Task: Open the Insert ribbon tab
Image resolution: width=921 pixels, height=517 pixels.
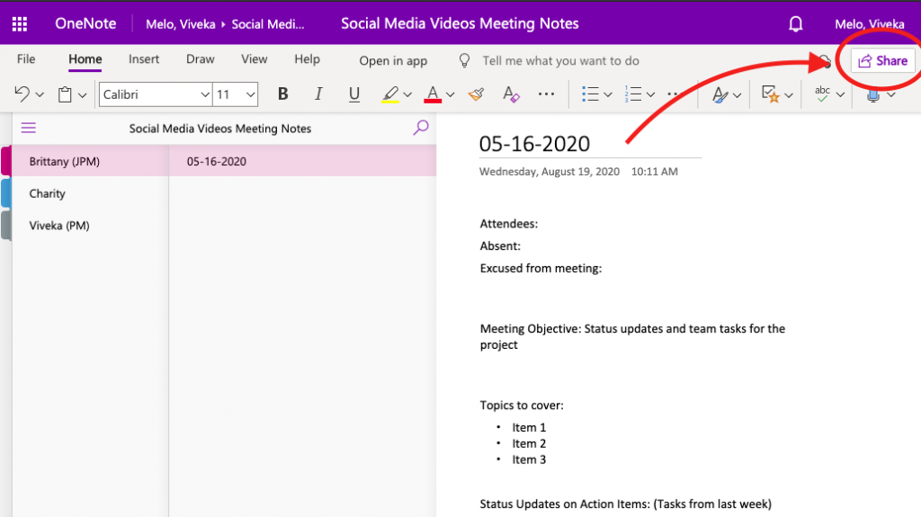Action: (x=144, y=59)
